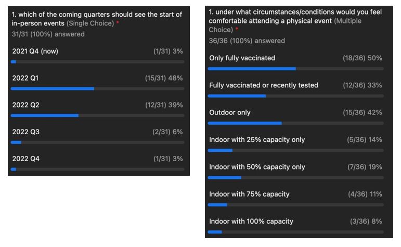Click the Outdoor only option label
Image resolution: width=401 pixels, height=247 pixels.
tap(229, 112)
